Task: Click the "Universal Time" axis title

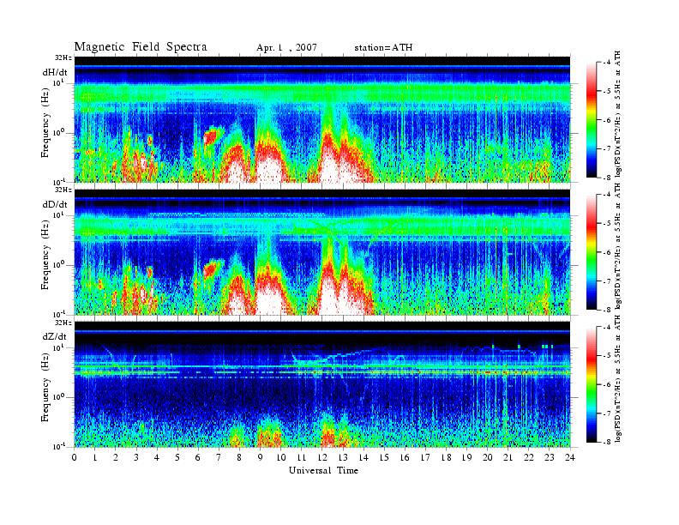Action: tap(324, 470)
